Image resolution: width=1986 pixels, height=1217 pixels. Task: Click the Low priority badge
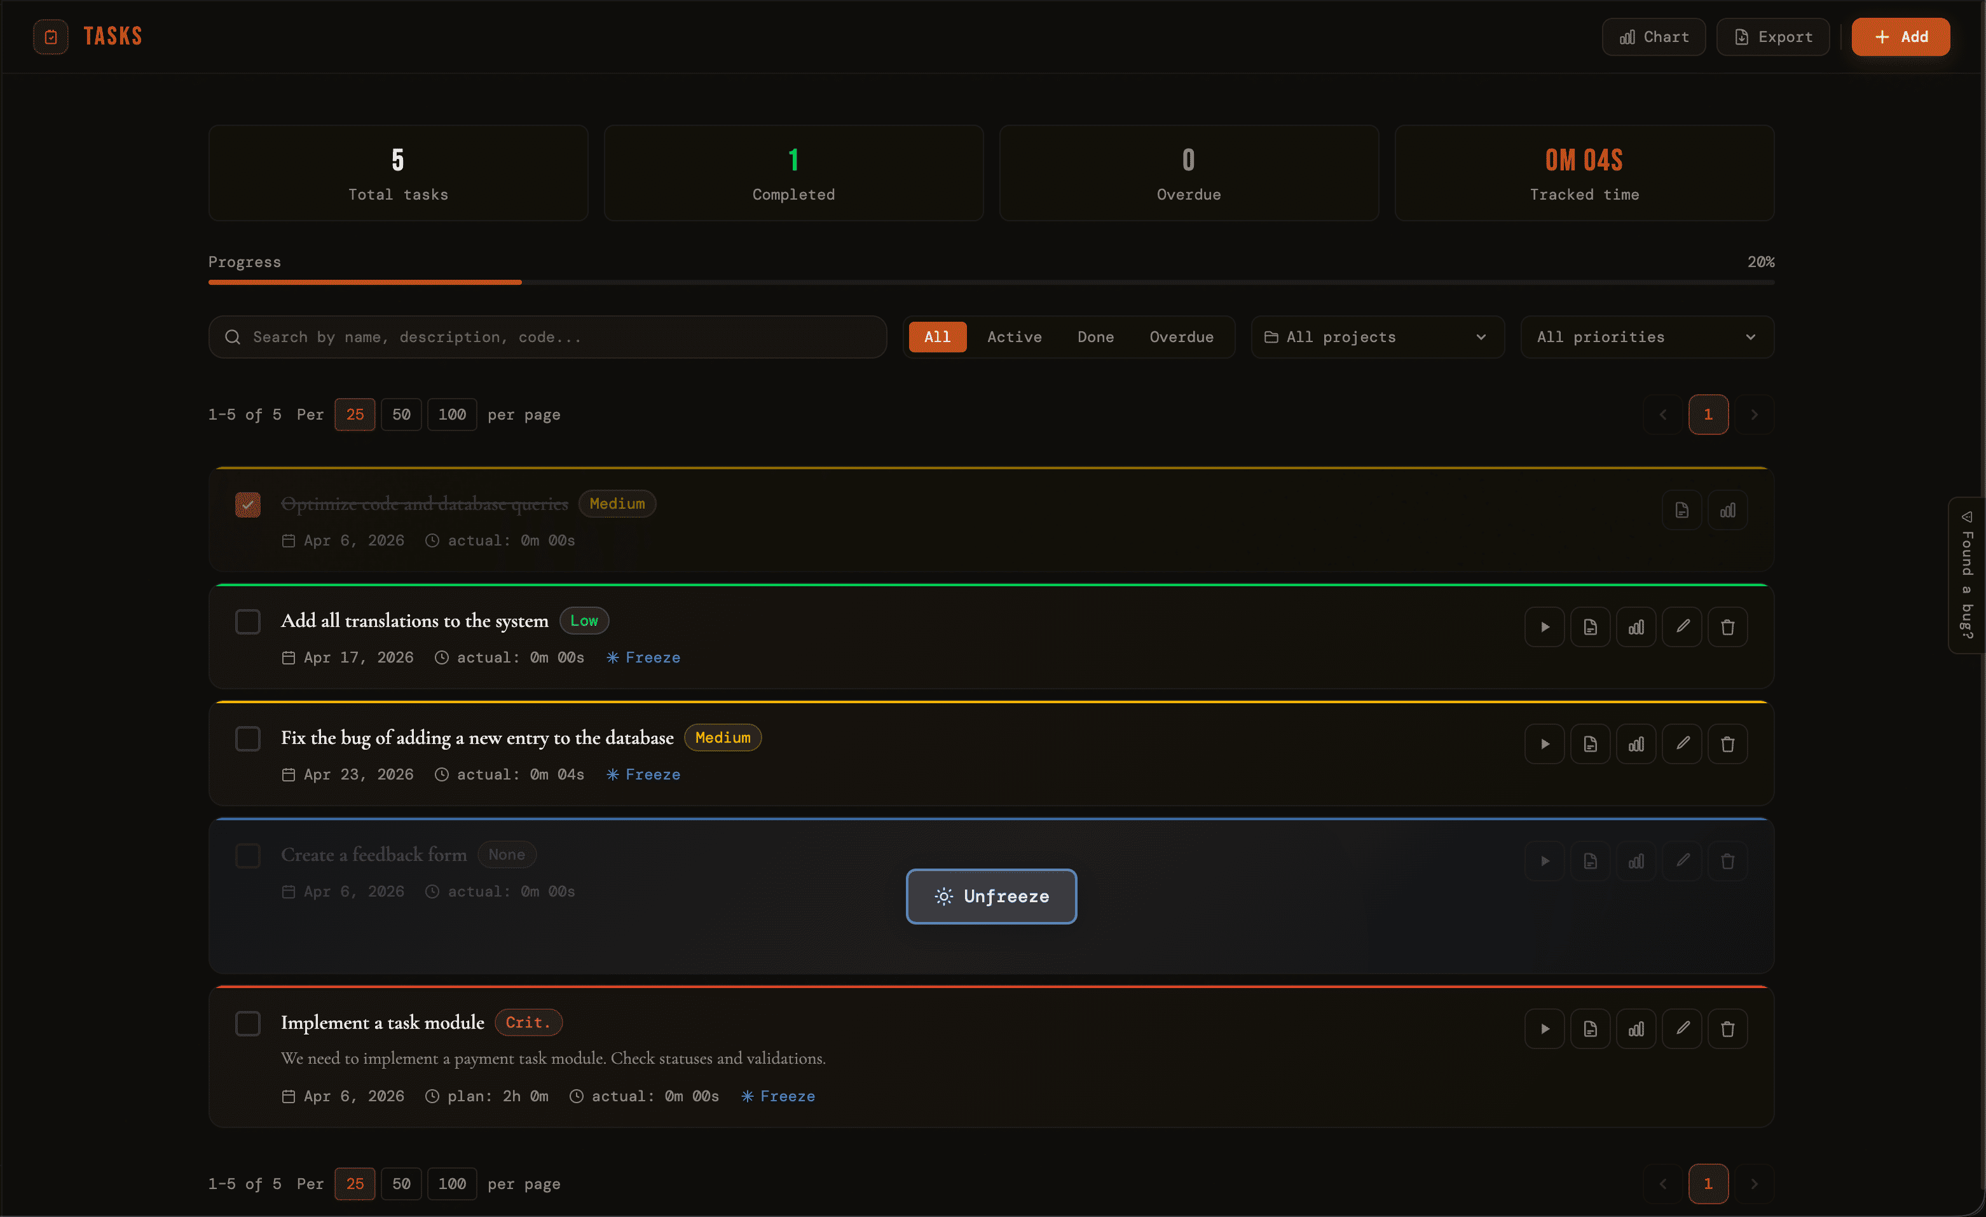pyautogui.click(x=584, y=621)
